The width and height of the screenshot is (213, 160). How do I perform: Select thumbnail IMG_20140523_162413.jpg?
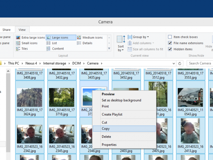pos(190,131)
